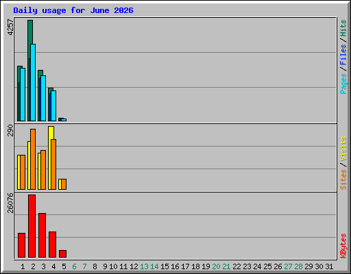This screenshot has height=274, width=351.
Task: Click green weekend day 6 label
Action: 74,266
